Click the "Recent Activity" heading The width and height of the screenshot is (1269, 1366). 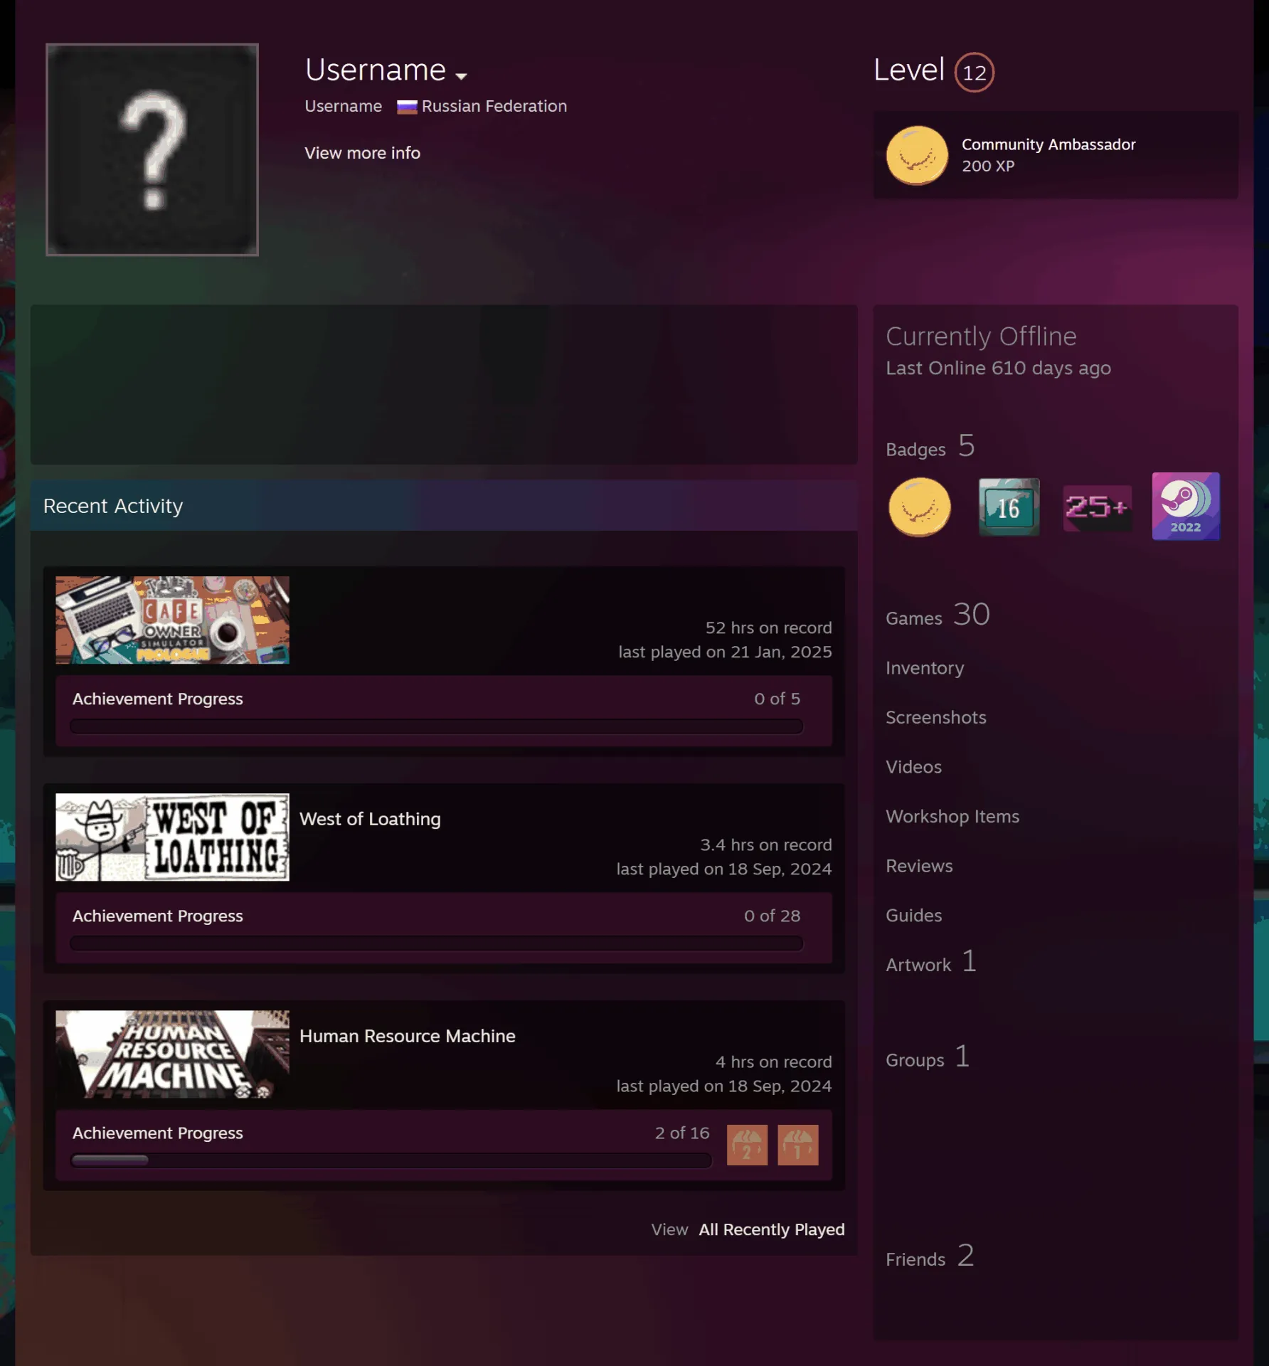113,506
